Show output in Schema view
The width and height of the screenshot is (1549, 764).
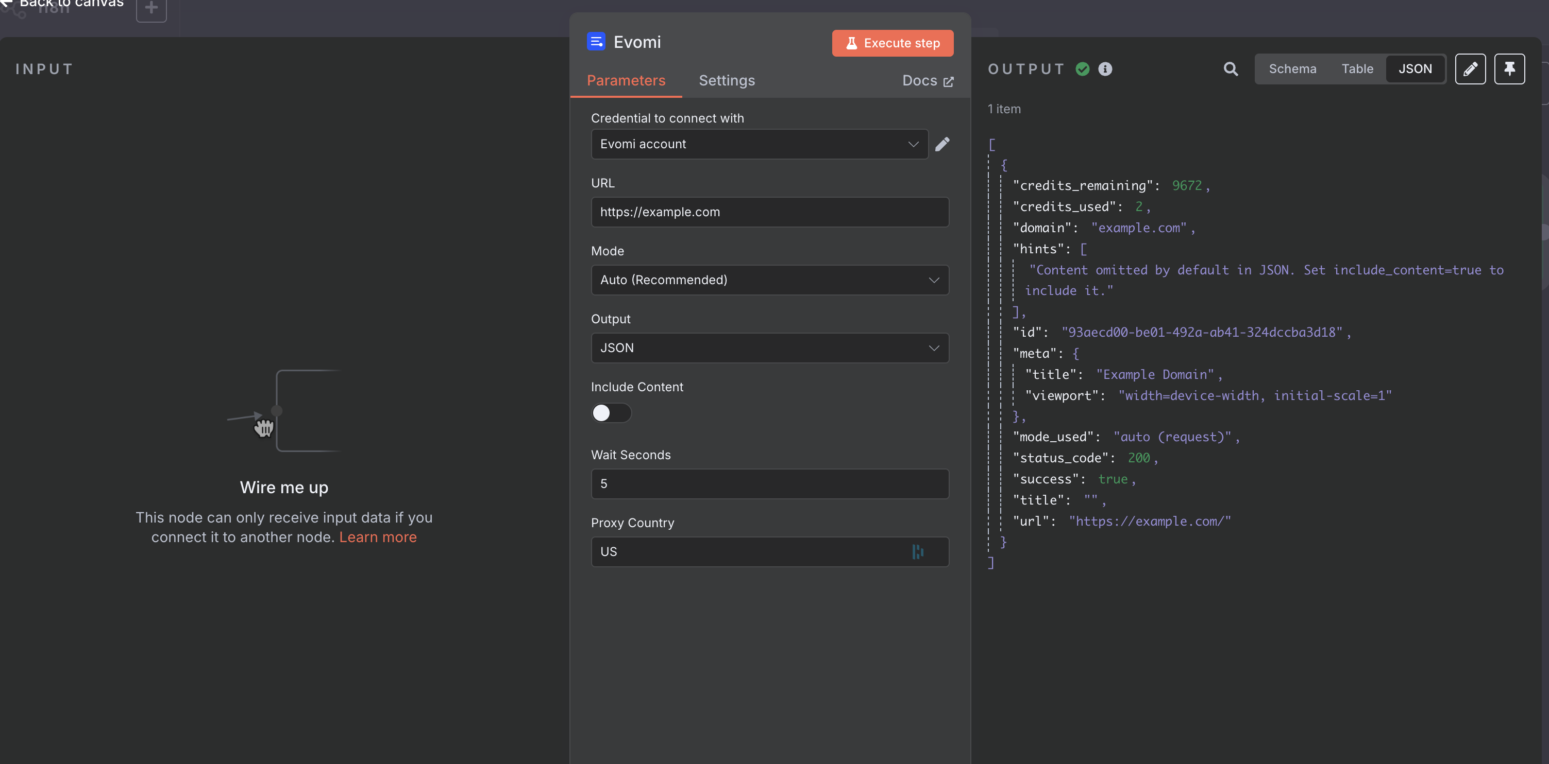(1292, 69)
